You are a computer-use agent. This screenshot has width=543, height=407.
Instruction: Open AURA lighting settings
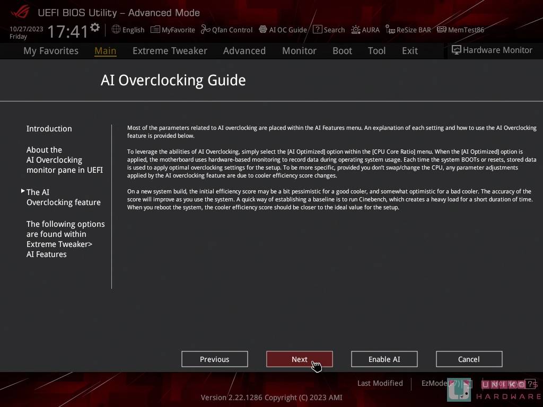pos(365,30)
